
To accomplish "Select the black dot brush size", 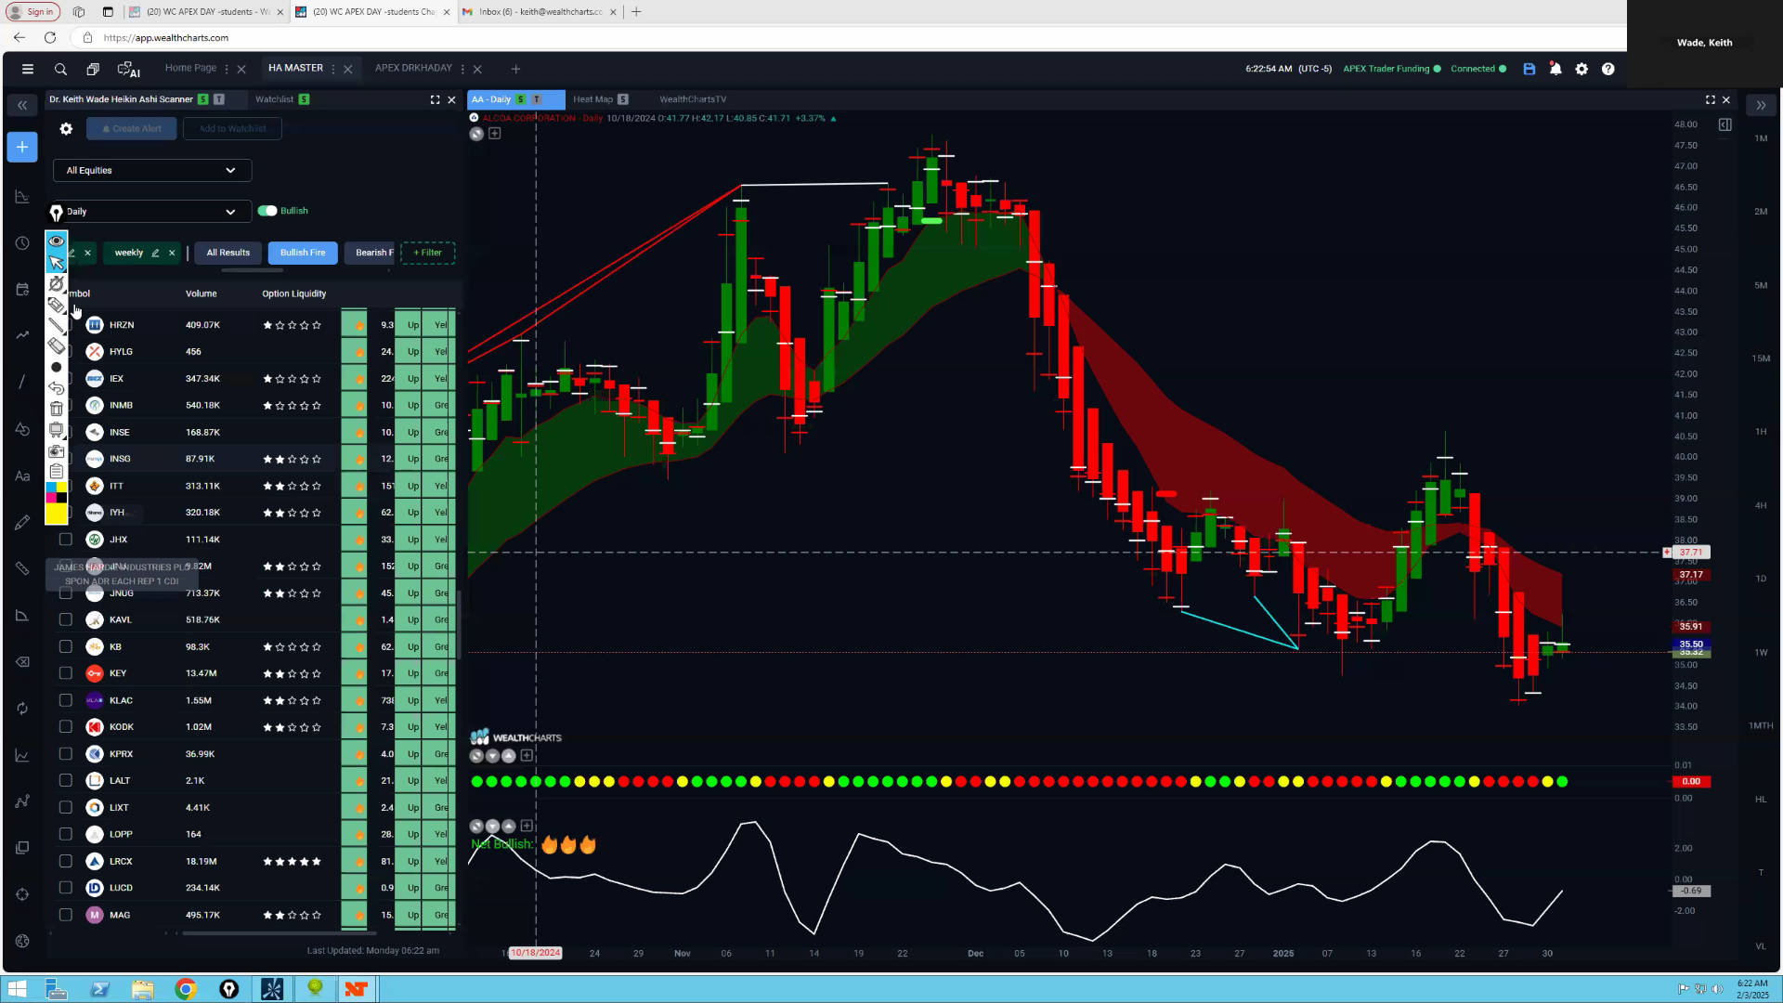I will (x=57, y=367).
